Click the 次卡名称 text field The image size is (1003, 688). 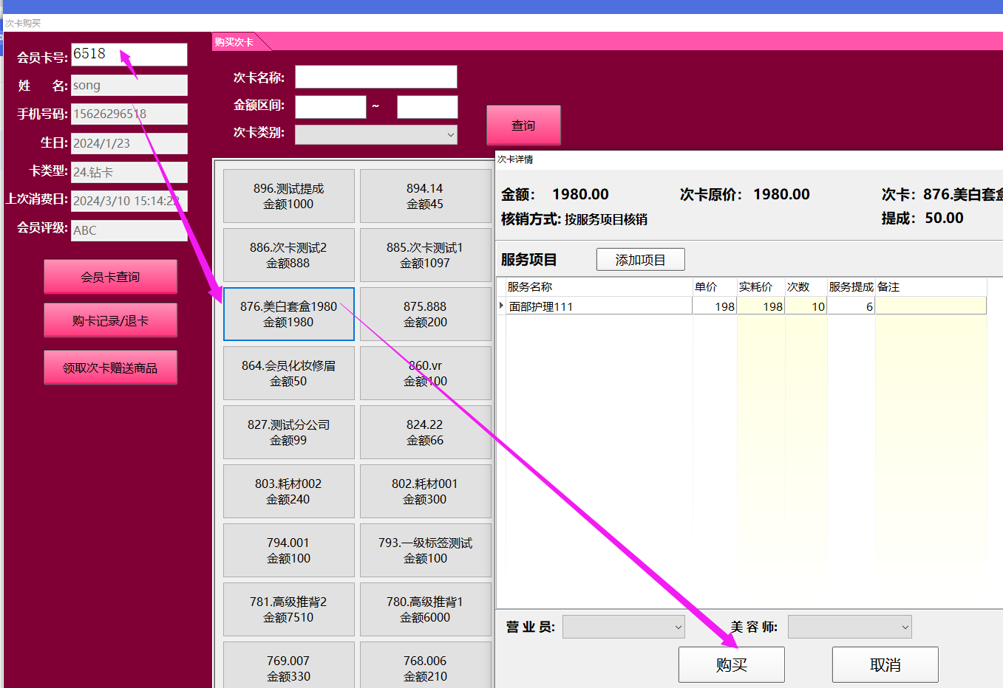tap(375, 77)
